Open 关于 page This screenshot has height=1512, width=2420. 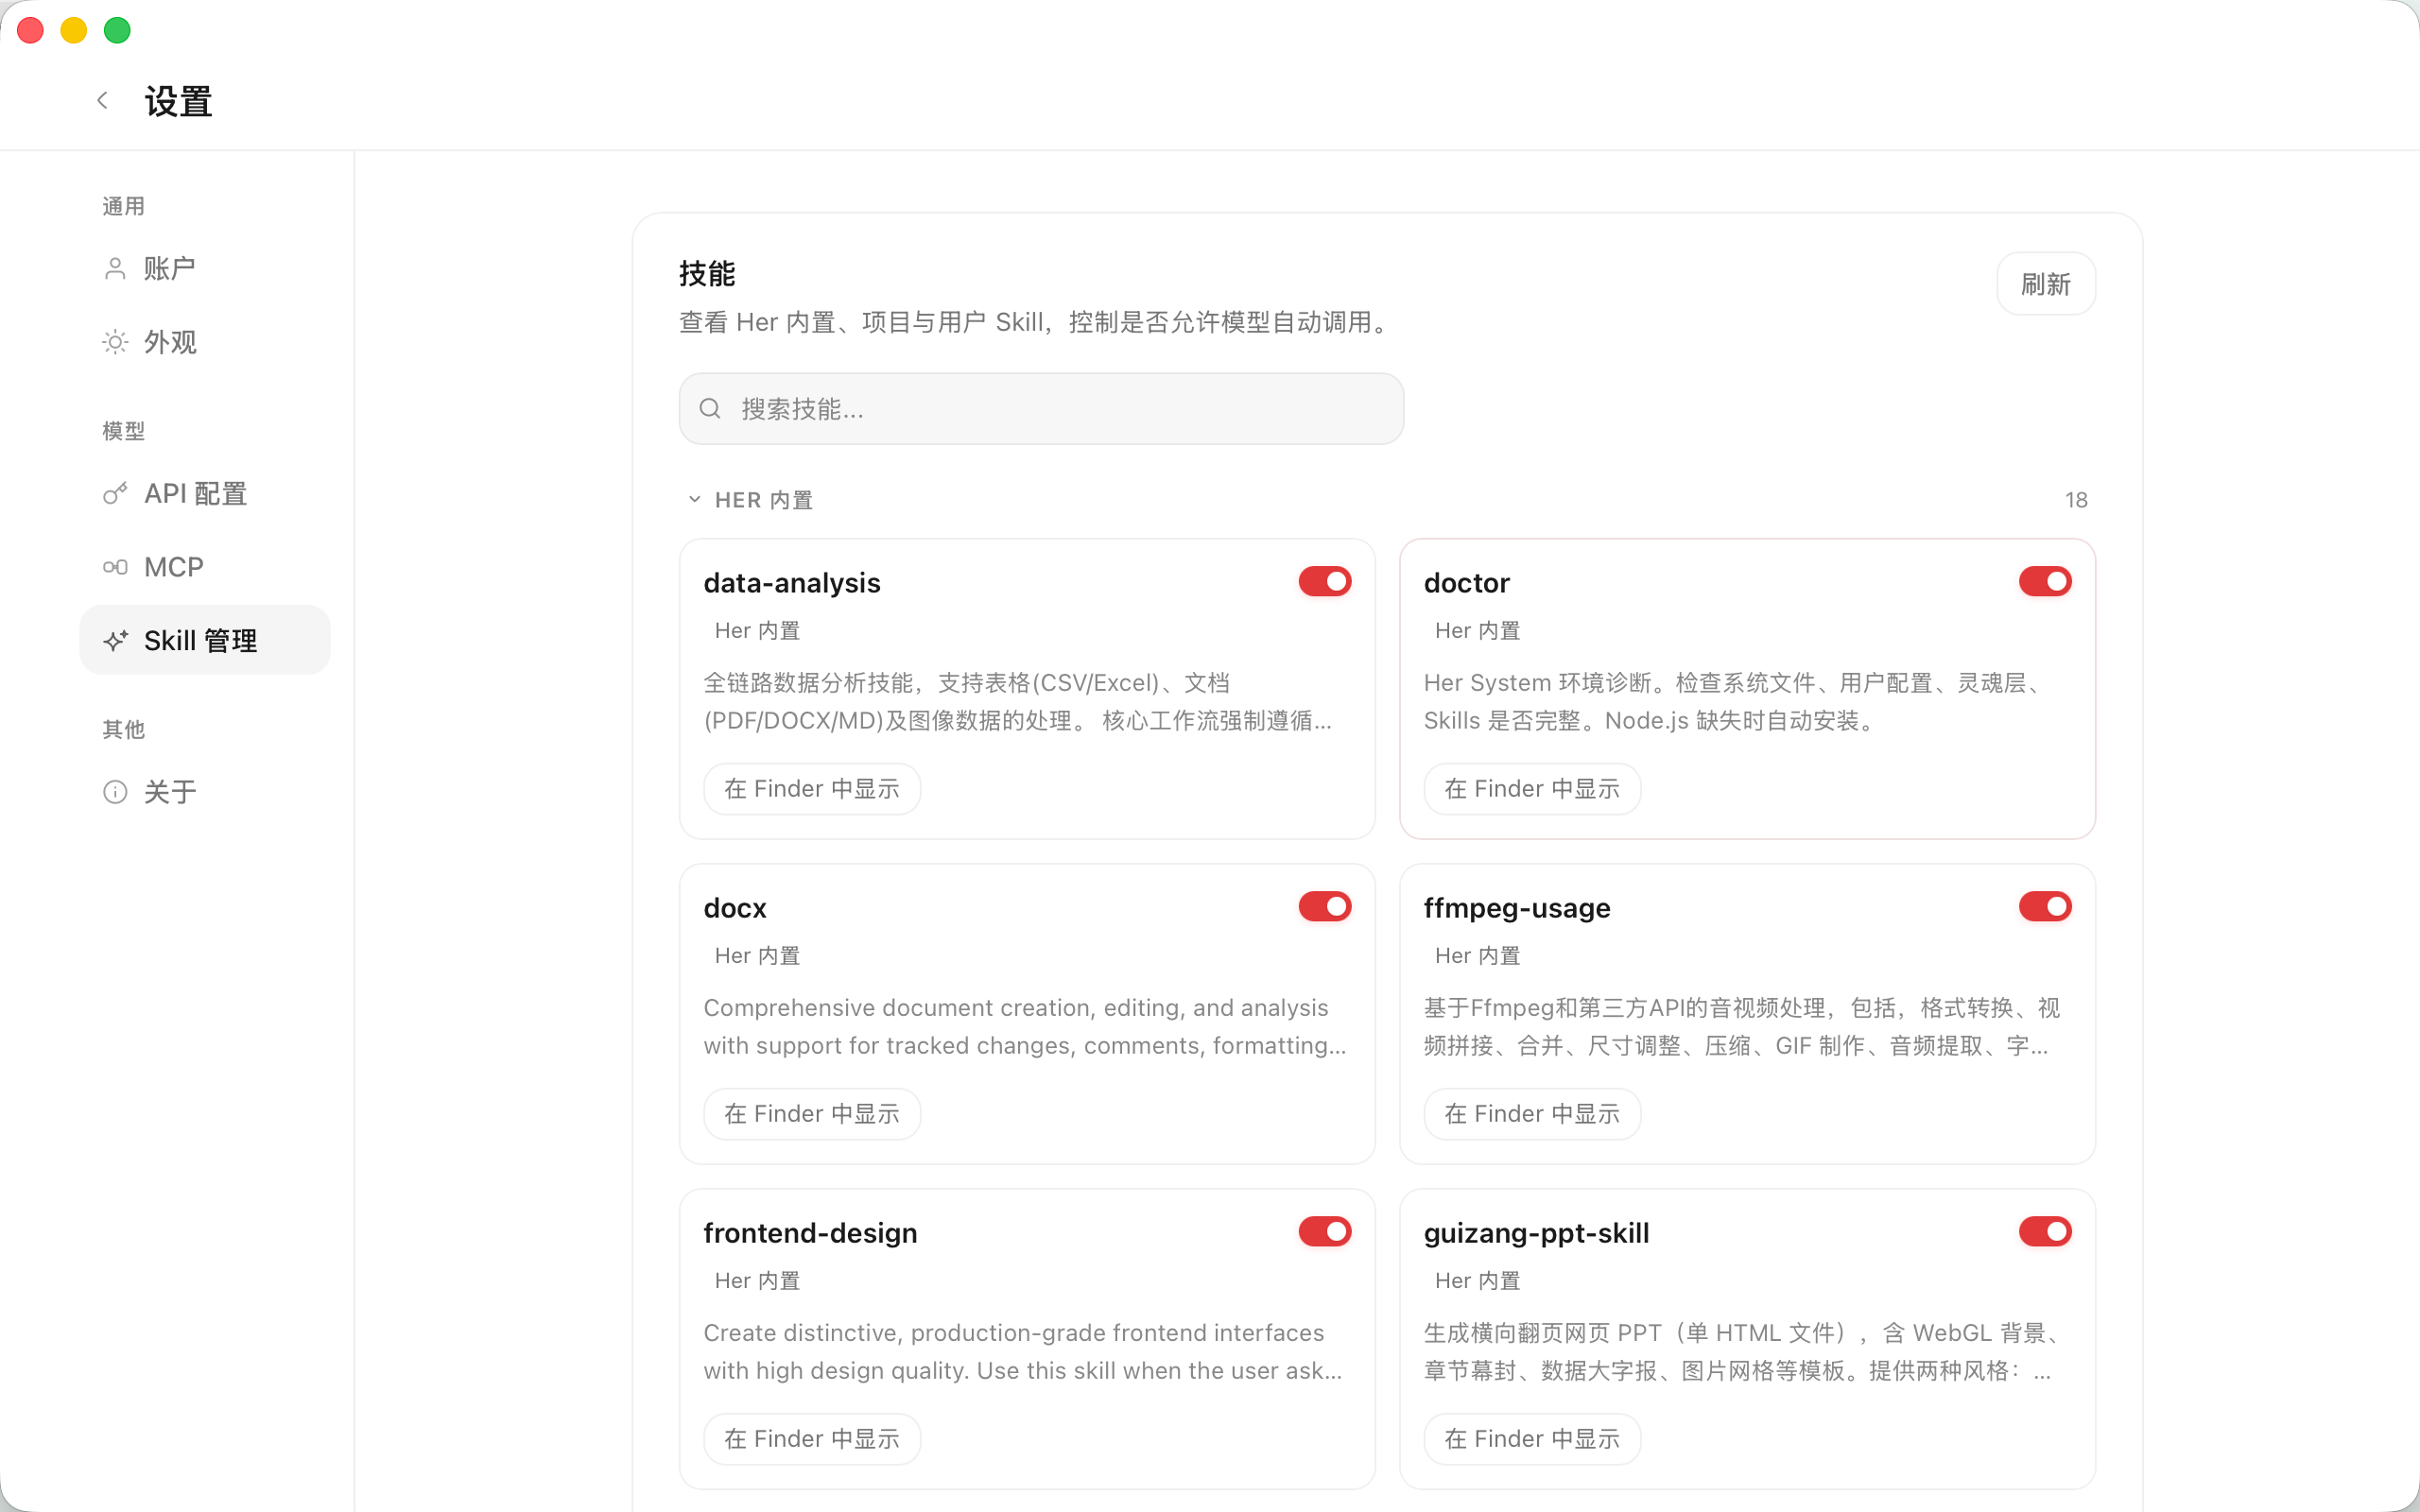pyautogui.click(x=205, y=792)
